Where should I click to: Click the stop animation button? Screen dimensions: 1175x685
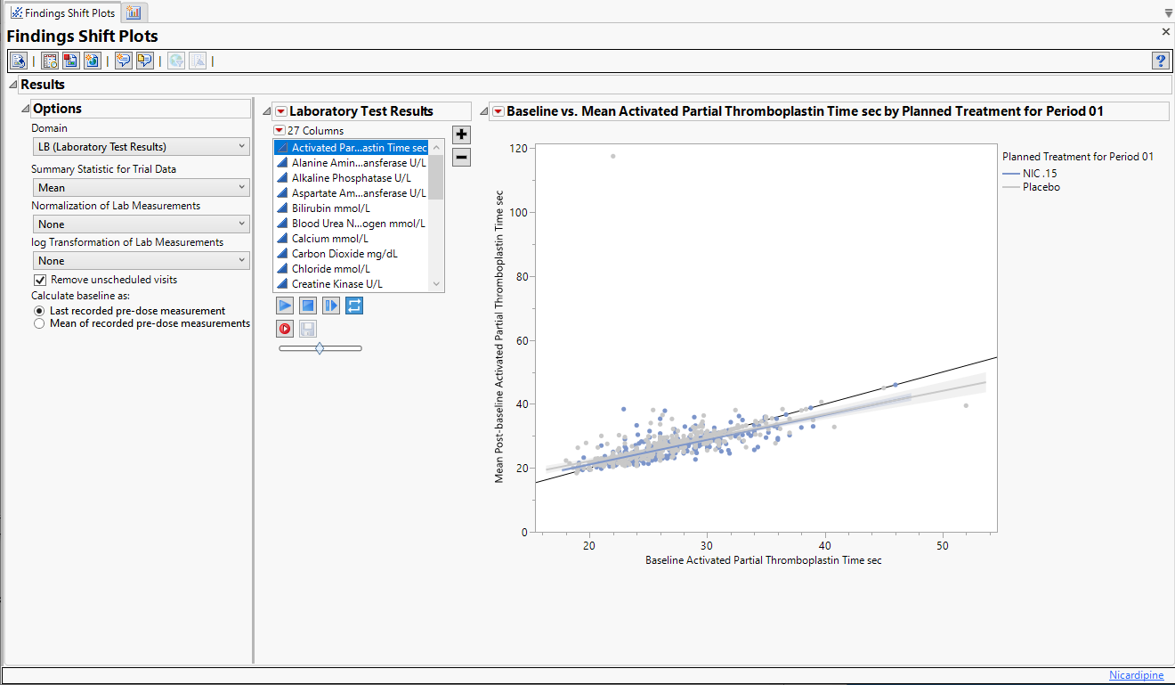pyautogui.click(x=308, y=306)
